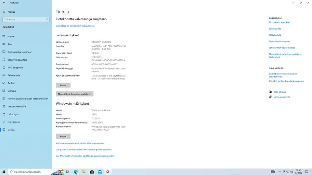
Task: Click the Etsi asetus search field
Action: click(26, 19)
